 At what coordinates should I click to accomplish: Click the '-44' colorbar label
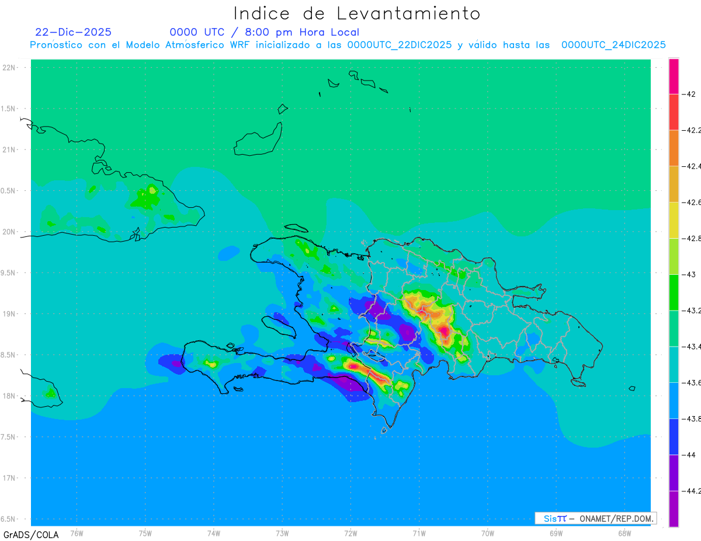688,455
